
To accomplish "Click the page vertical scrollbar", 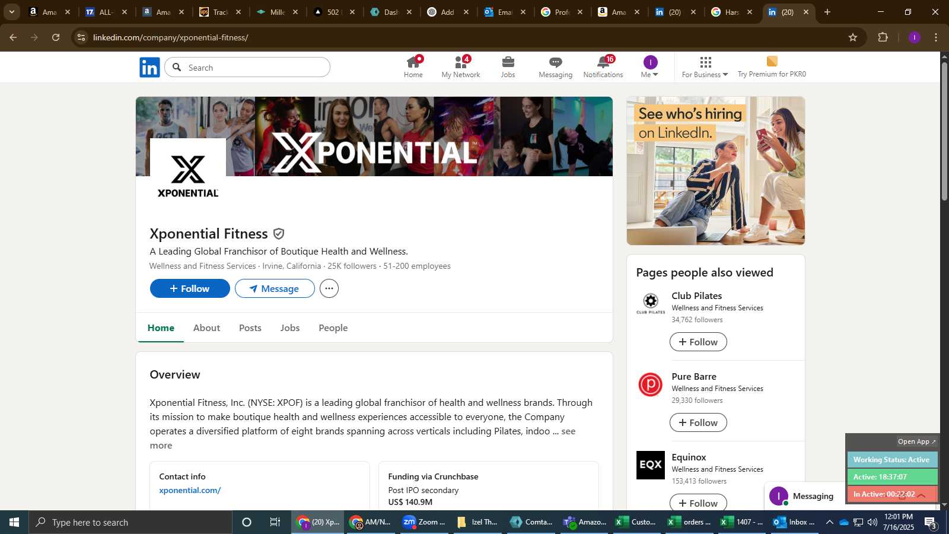I will (944, 131).
